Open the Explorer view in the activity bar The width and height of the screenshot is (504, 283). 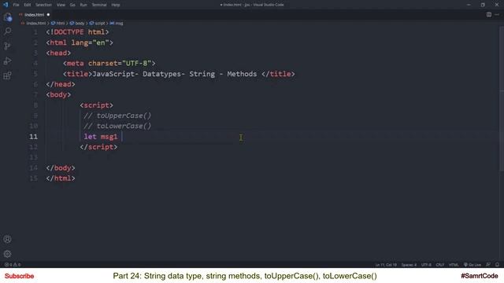pos(7,17)
